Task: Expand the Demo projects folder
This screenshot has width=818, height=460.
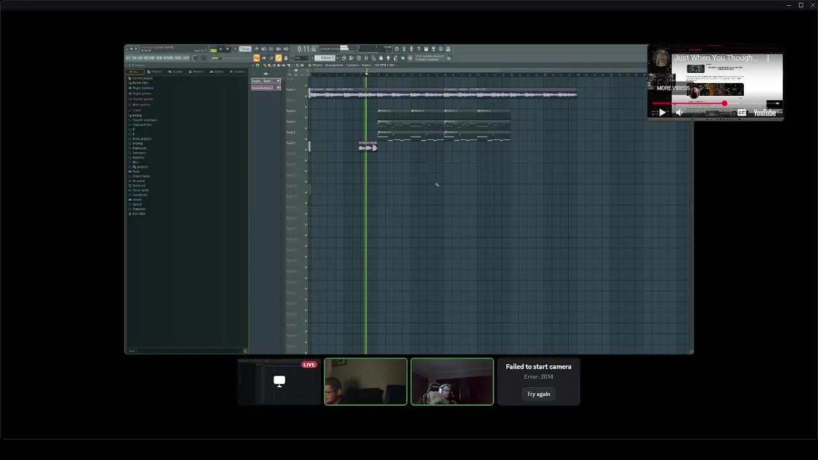Action: pyautogui.click(x=141, y=139)
